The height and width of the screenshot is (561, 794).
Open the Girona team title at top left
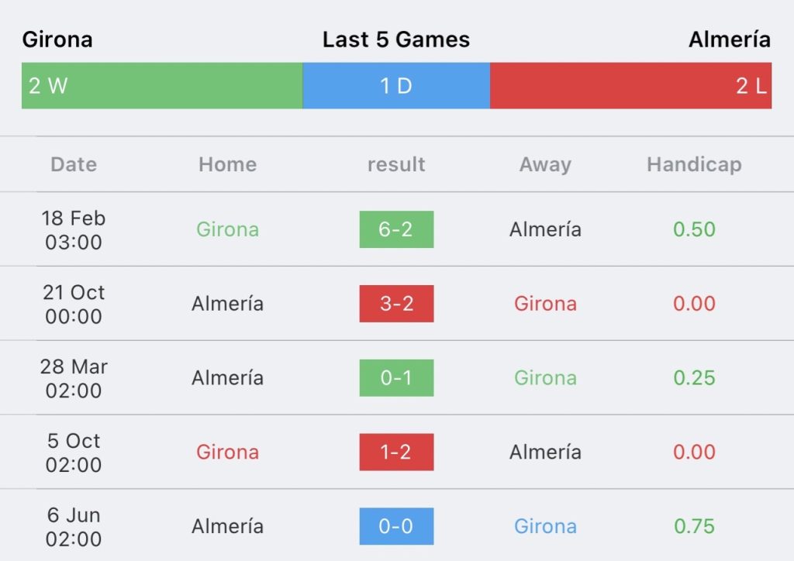click(57, 40)
